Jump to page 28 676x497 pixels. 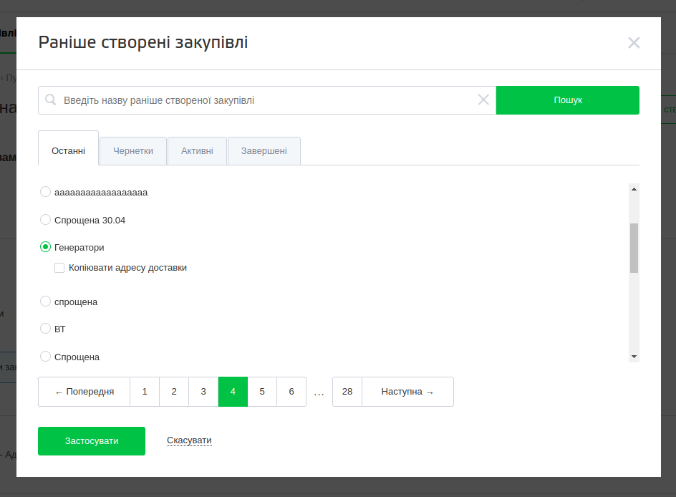(x=347, y=392)
